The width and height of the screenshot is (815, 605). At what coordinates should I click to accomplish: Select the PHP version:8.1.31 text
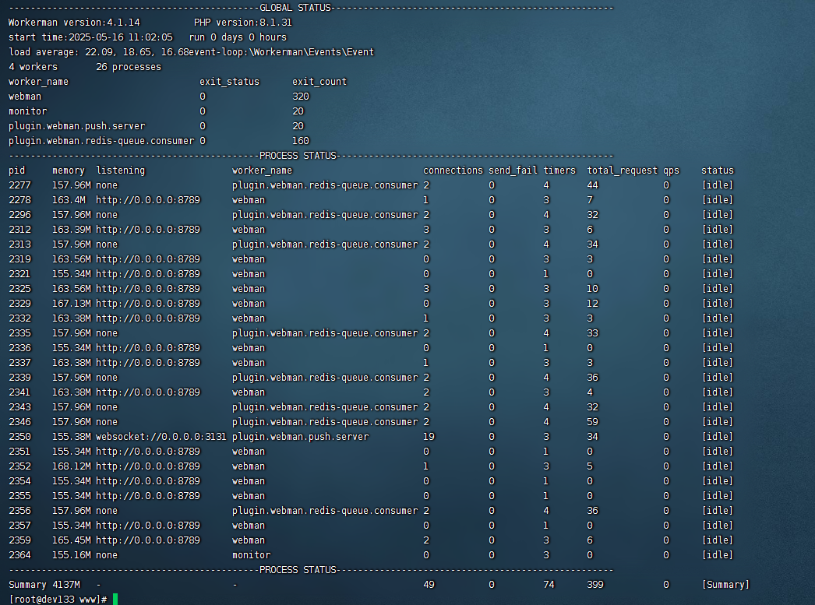[243, 23]
